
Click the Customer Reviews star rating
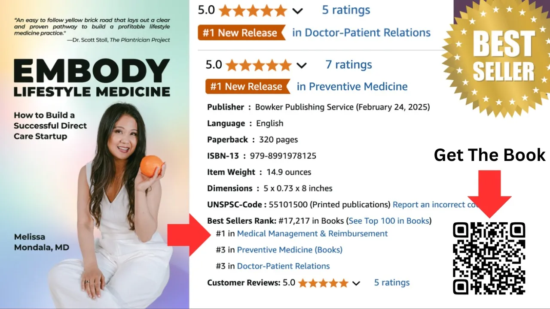coord(323,283)
